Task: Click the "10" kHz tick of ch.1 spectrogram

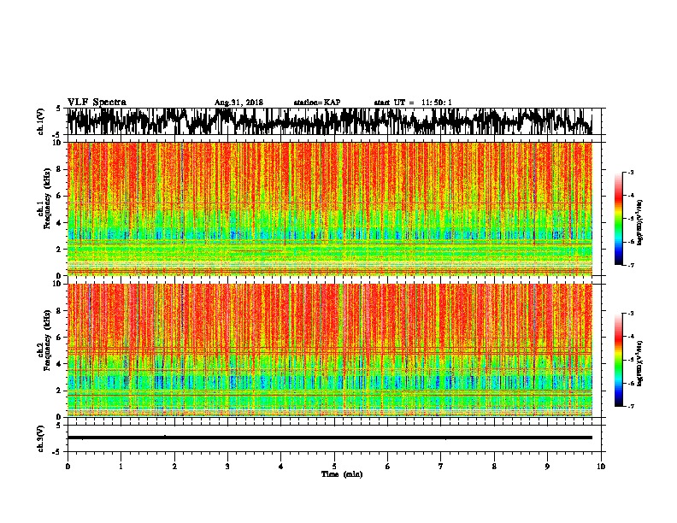Action: click(x=58, y=143)
